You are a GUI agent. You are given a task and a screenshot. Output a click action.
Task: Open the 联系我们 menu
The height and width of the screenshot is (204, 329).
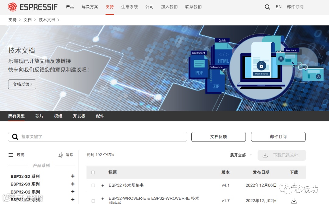(193, 7)
